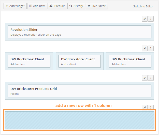Click the empty single-column row cell
159x135 pixels.
pyautogui.click(x=80, y=120)
